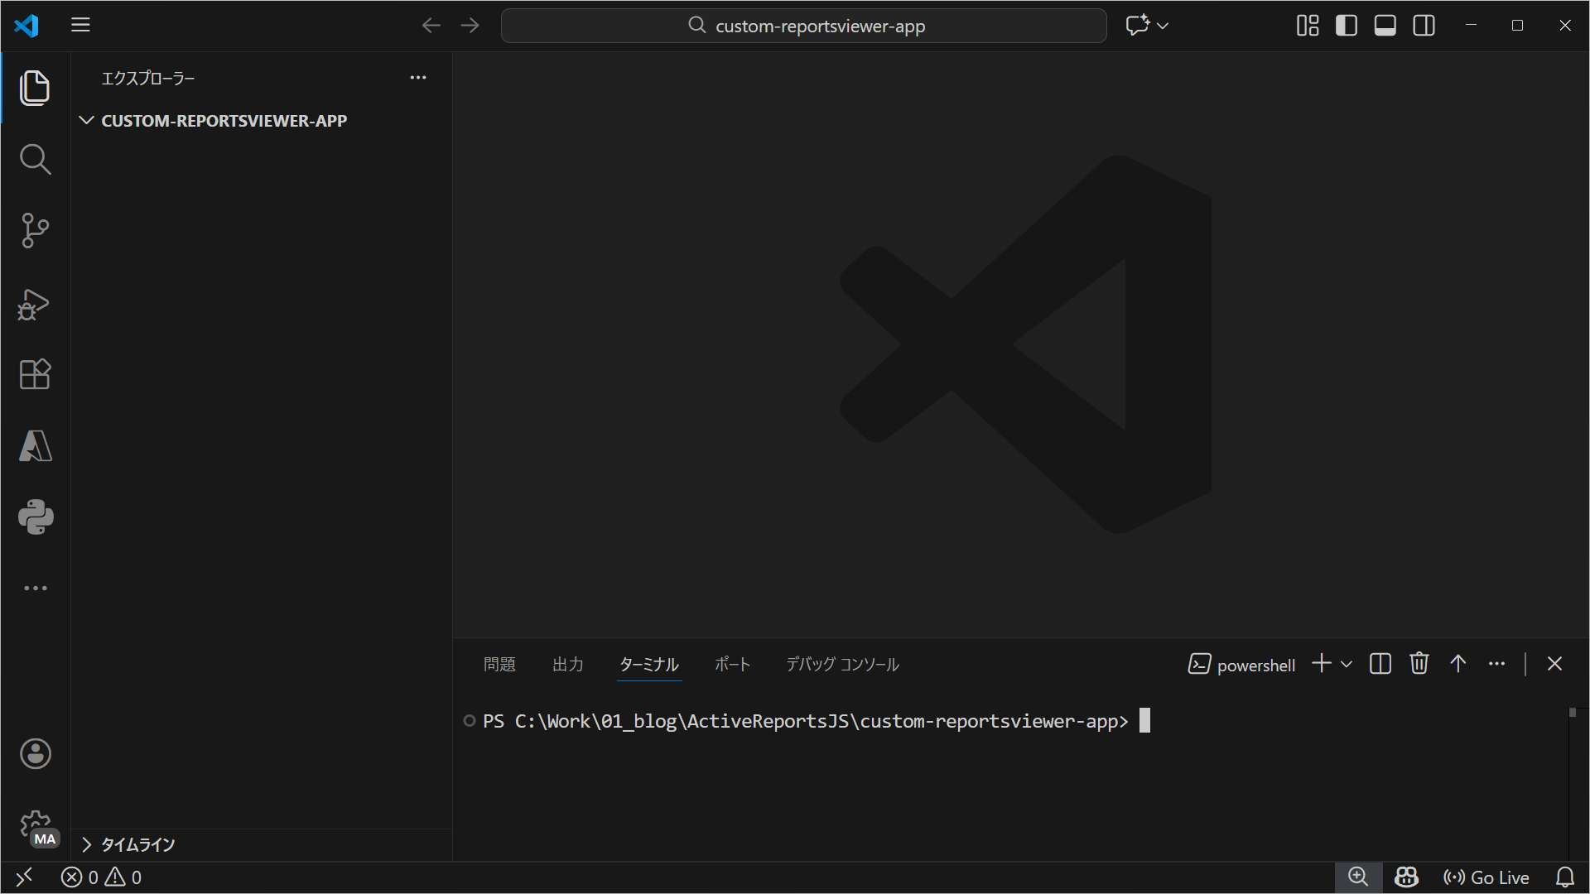The height and width of the screenshot is (894, 1590).
Task: Toggle the primary sidebar visibility
Action: pos(1345,25)
